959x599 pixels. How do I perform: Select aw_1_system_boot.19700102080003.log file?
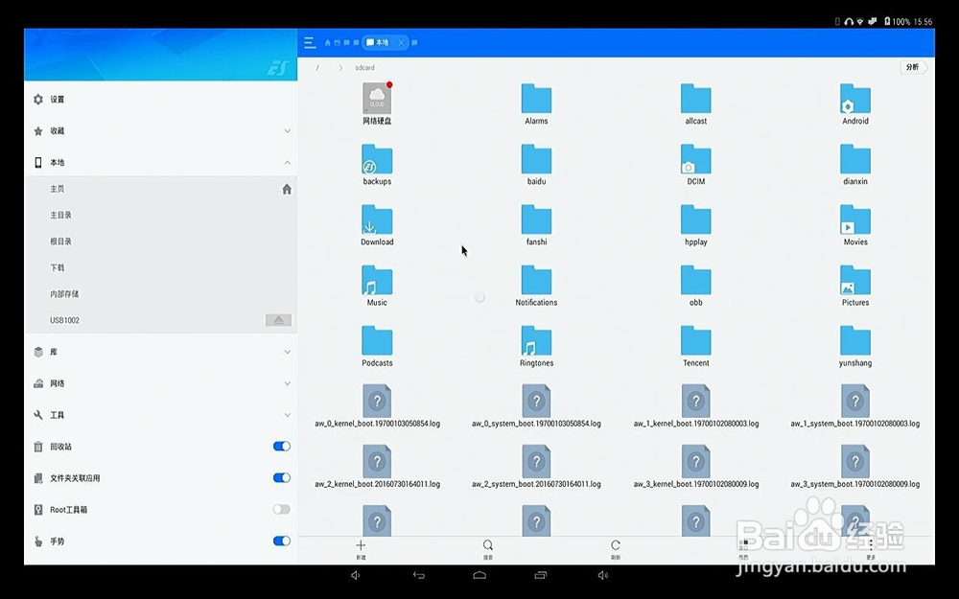tap(855, 405)
